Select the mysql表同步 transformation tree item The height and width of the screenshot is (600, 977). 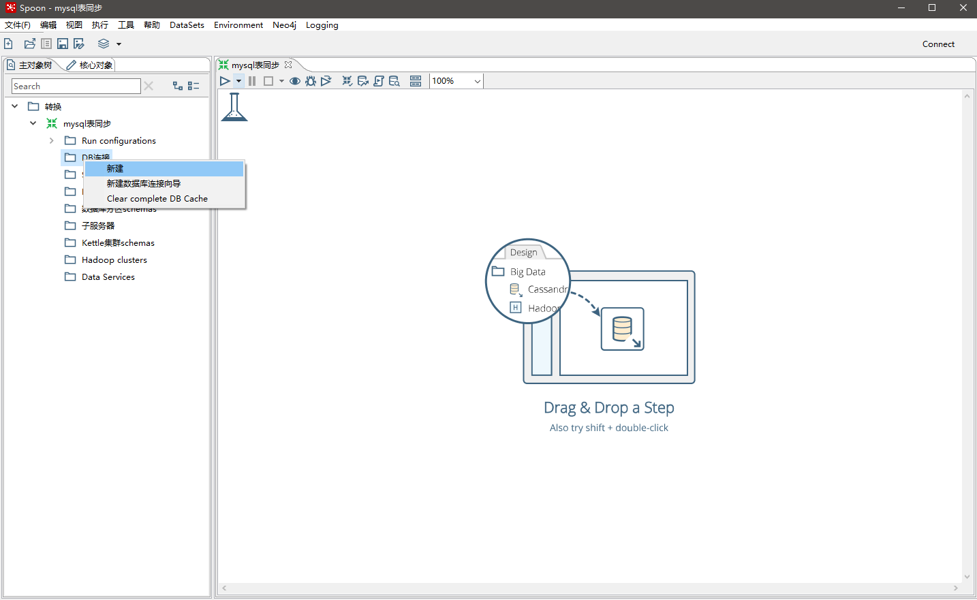(87, 124)
